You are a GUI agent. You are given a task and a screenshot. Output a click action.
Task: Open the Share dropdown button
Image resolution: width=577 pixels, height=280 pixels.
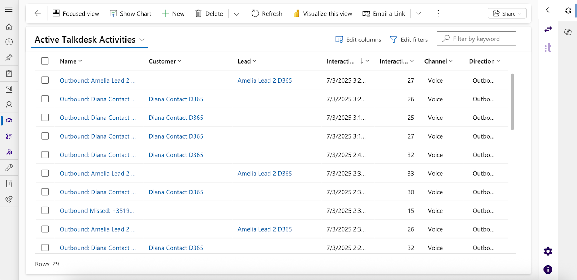coord(507,13)
